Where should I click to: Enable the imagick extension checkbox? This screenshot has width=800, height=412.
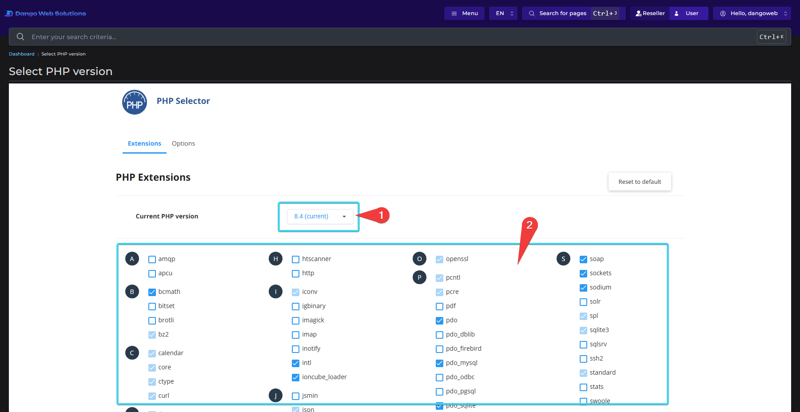pos(295,321)
